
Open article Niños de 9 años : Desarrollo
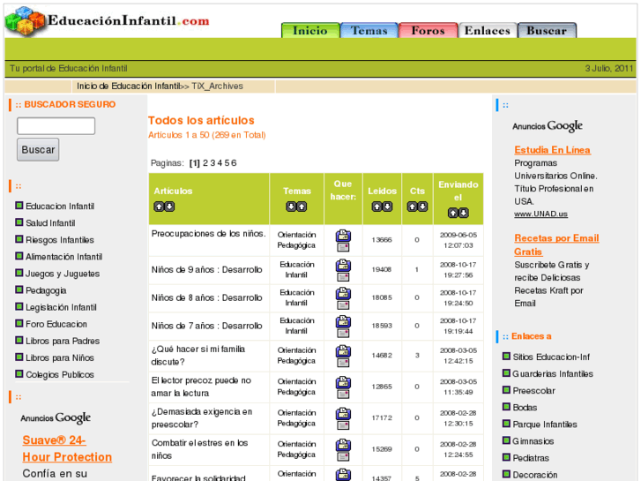click(207, 269)
